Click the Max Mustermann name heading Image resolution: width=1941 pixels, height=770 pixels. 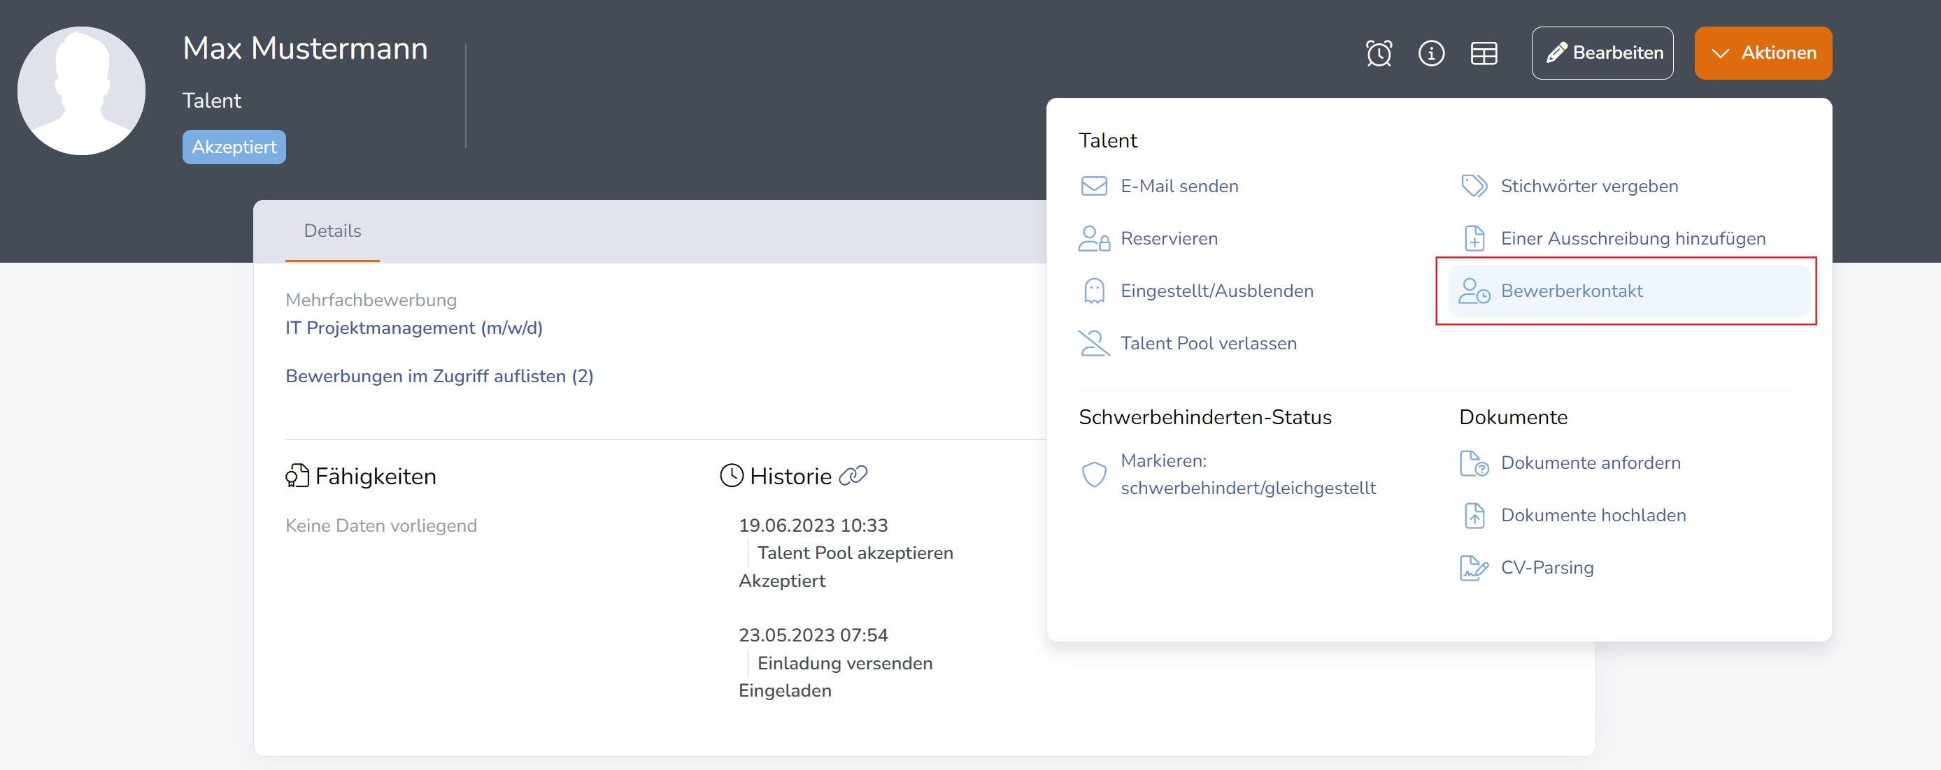[x=305, y=48]
